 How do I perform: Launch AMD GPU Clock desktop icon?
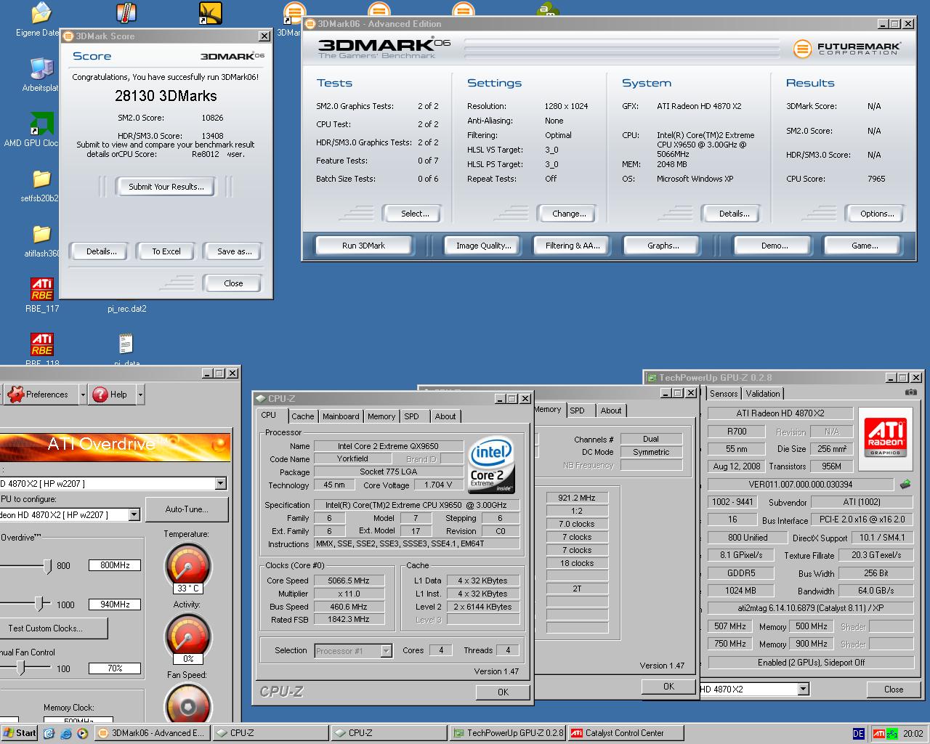[x=41, y=124]
